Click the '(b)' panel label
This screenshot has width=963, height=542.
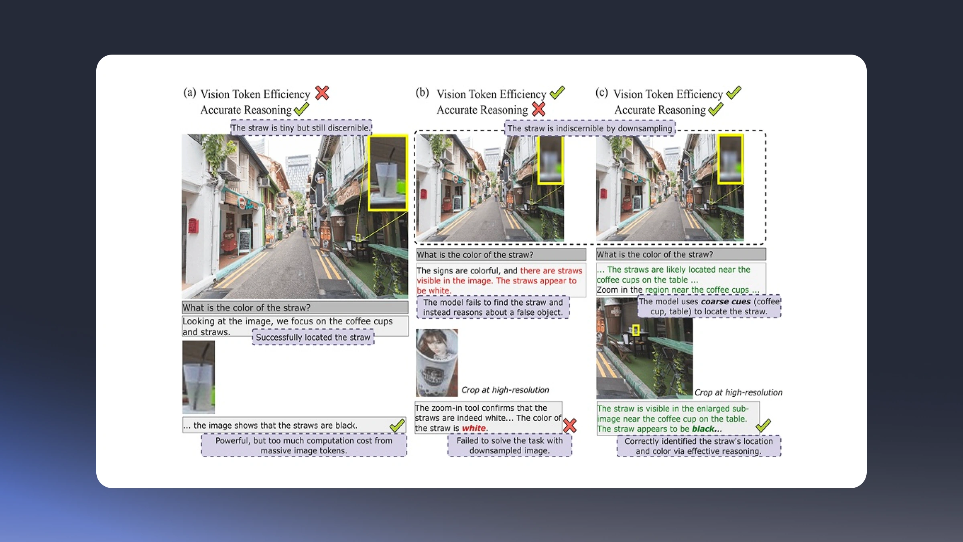click(x=423, y=93)
